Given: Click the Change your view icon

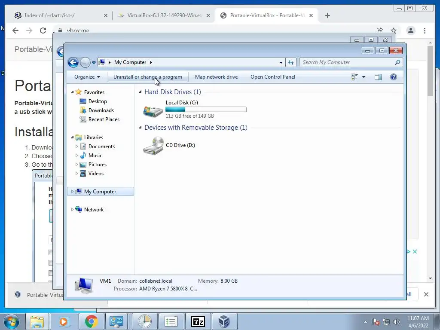Looking at the screenshot, I should pyautogui.click(x=354, y=77).
